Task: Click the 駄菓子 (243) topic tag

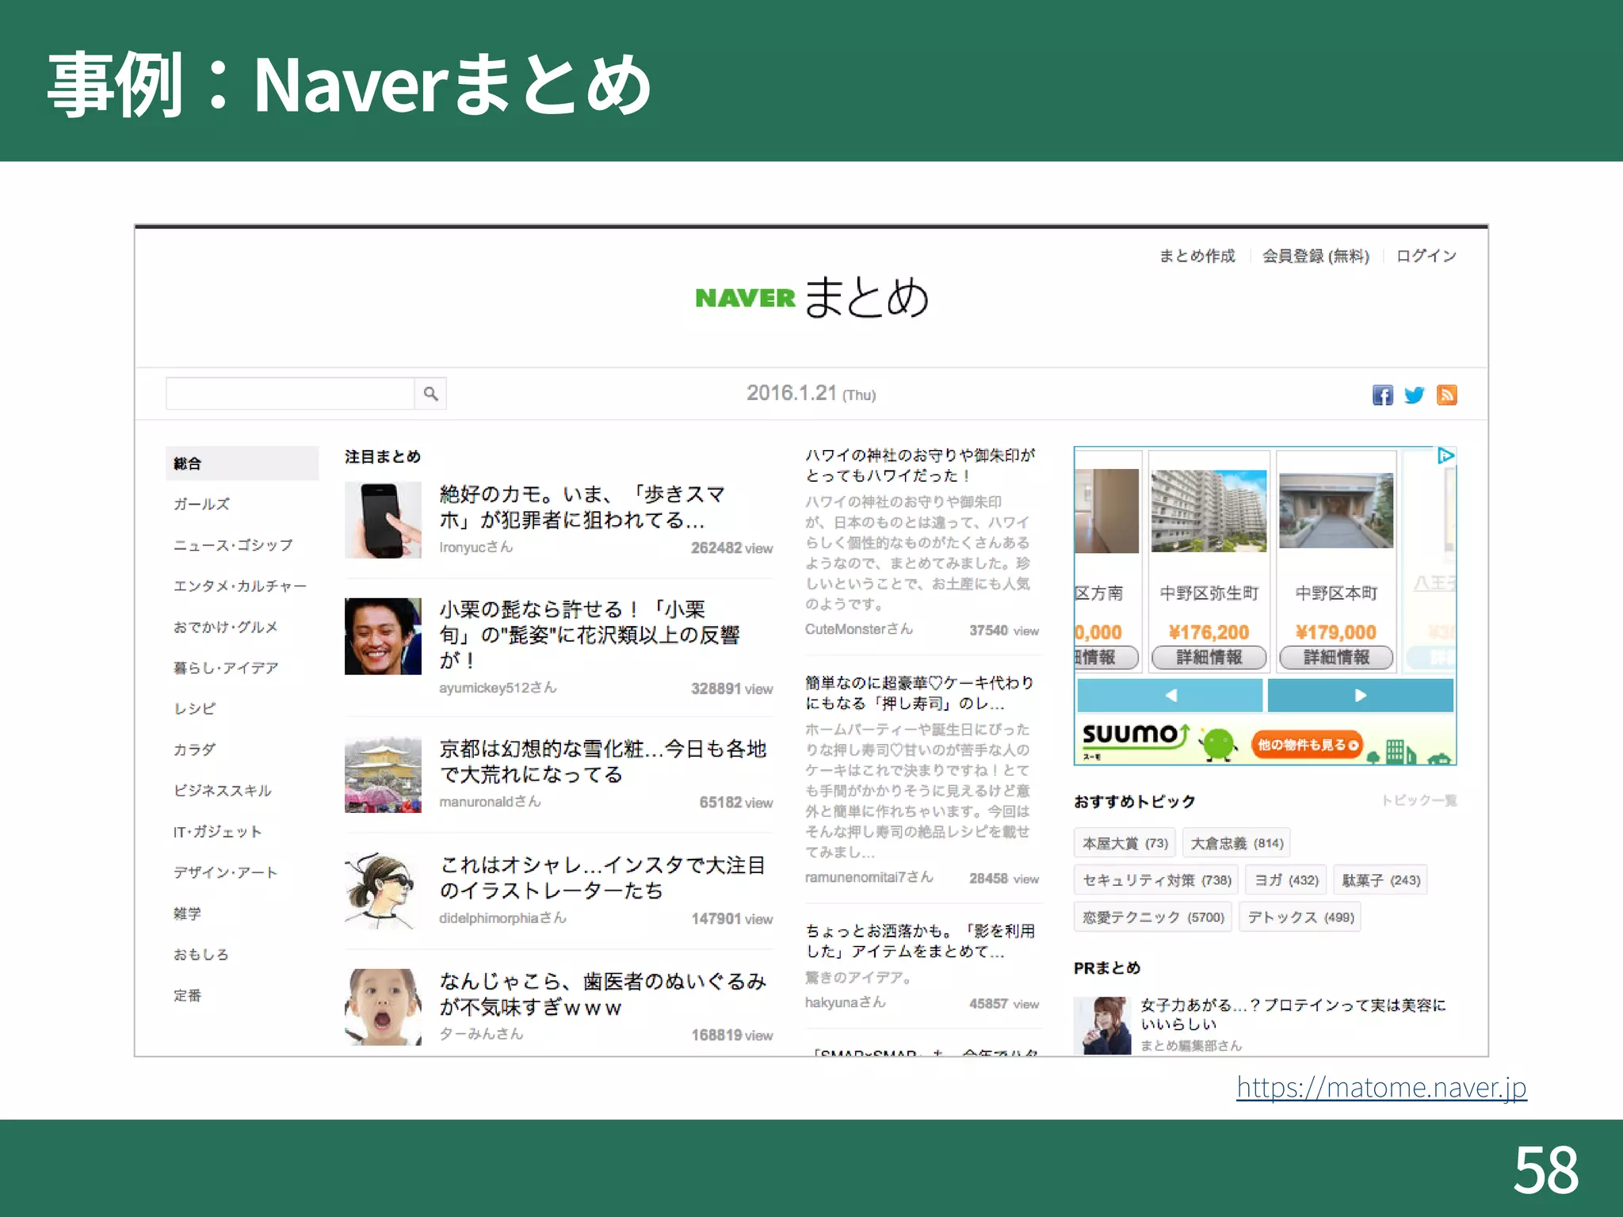Action: 1381,880
